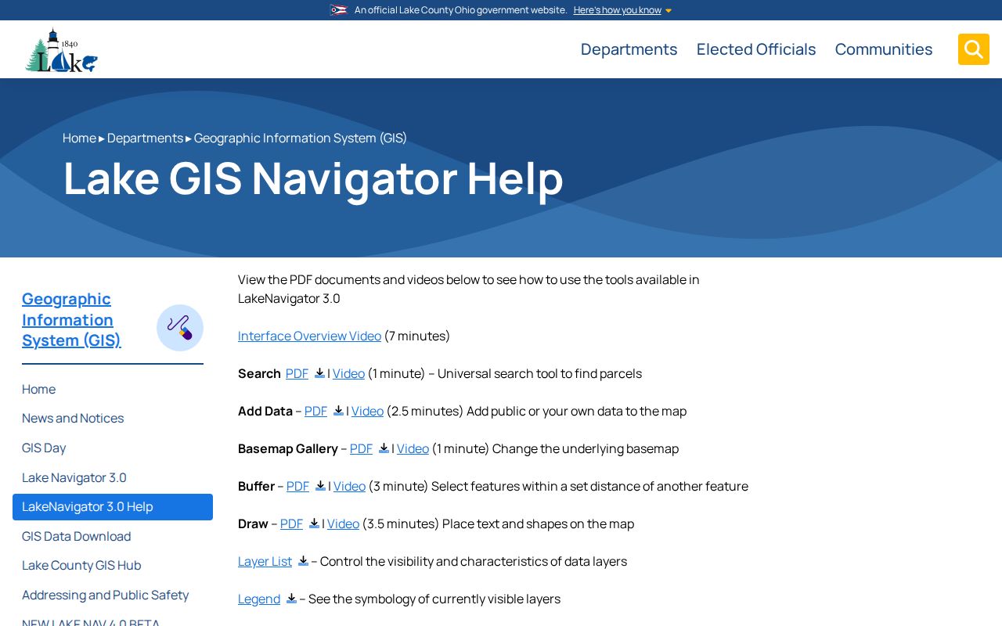Open GIS Data Download sidebar link
Screen dimensions: 1002x626
[x=76, y=537]
